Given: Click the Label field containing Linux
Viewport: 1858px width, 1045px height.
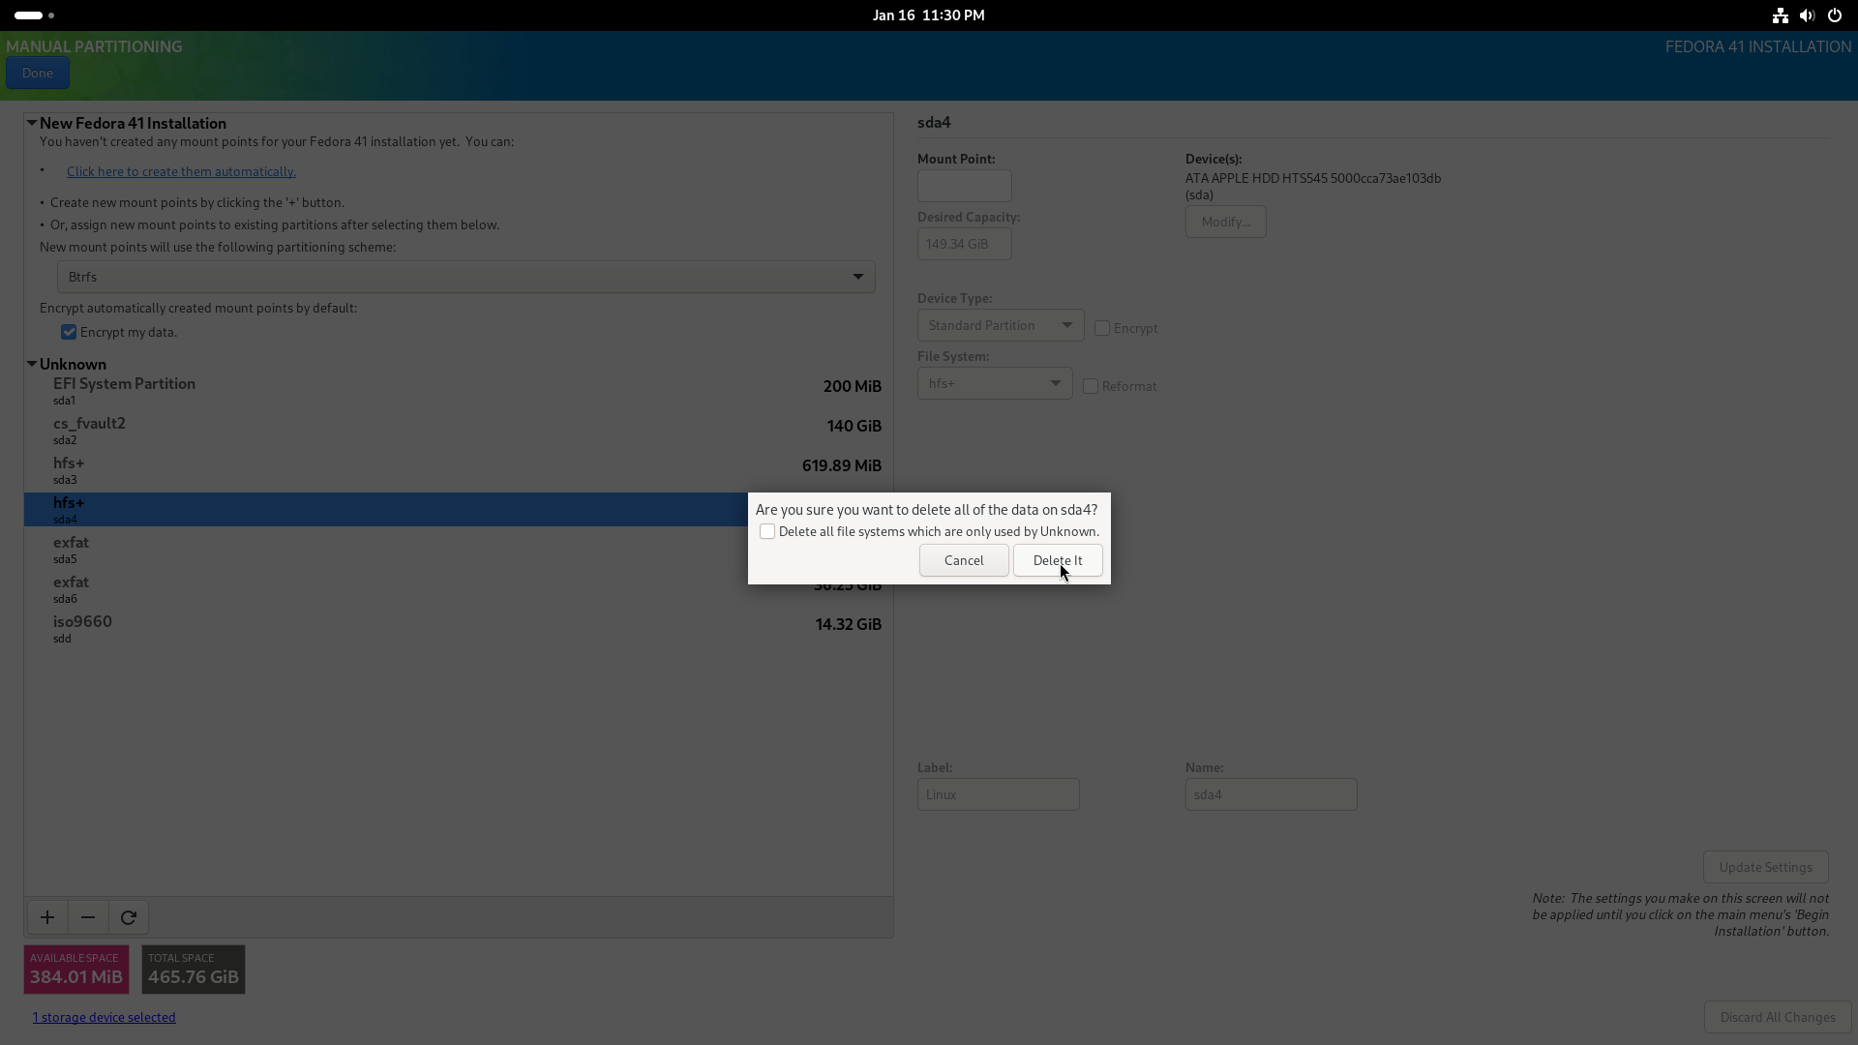Looking at the screenshot, I should [x=999, y=794].
